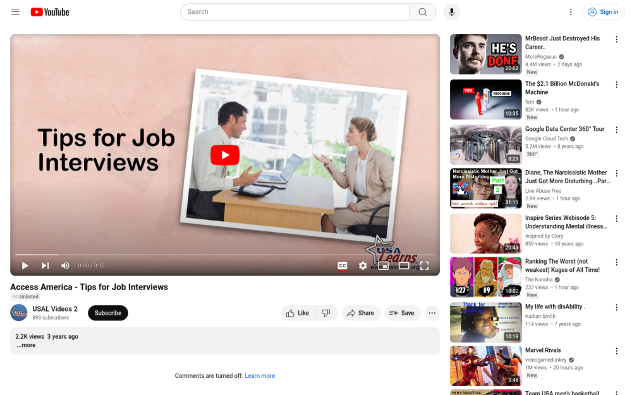This screenshot has width=632, height=395.
Task: Open options menu for Inspire Series video
Action: point(616,219)
